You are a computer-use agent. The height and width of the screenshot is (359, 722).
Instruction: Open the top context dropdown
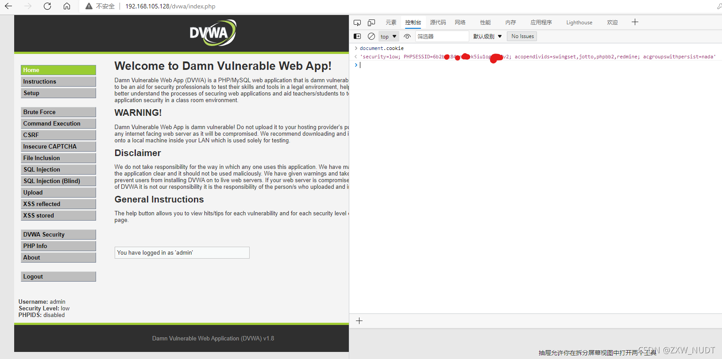click(389, 36)
